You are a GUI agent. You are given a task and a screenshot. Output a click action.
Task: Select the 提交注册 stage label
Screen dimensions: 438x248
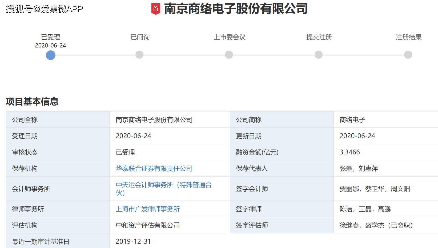pyautogui.click(x=319, y=37)
